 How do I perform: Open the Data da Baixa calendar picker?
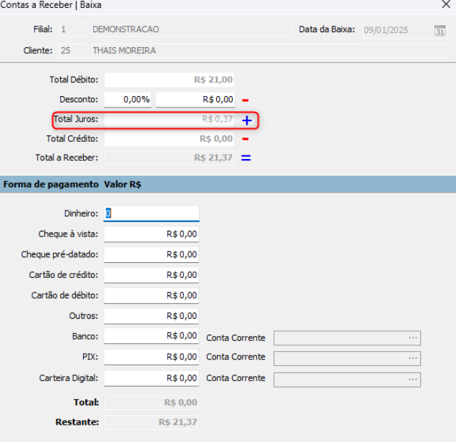[x=440, y=30]
